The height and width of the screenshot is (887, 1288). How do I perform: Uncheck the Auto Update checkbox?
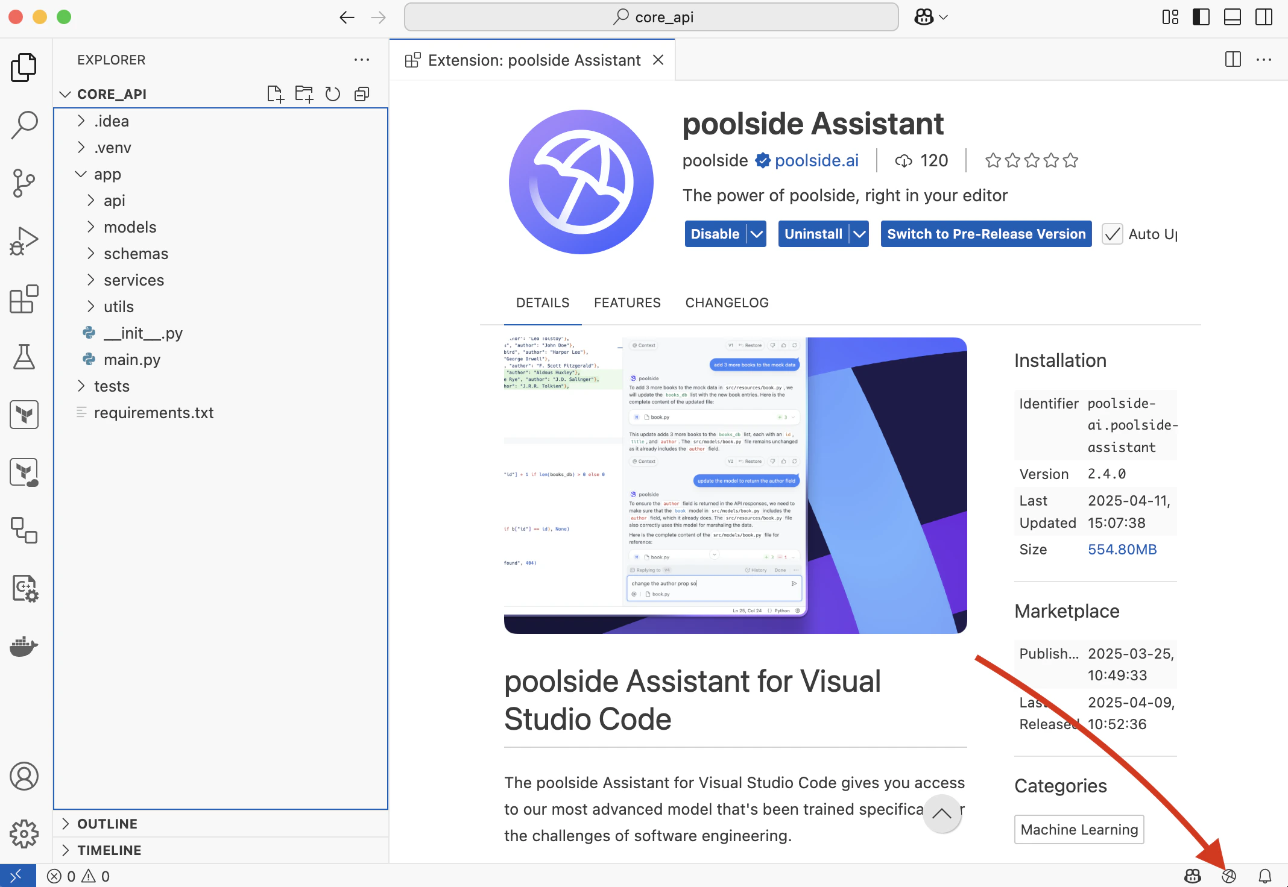coord(1113,234)
